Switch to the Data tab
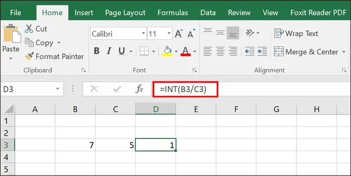This screenshot has height=176, width=351. click(208, 13)
